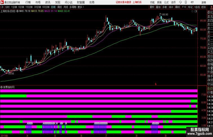Viewport: 213px width, 137px height.
Task: Click the 复权 button
Action: 152,7
